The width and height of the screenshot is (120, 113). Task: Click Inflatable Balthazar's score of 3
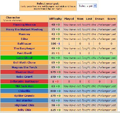[x=112, y=82]
